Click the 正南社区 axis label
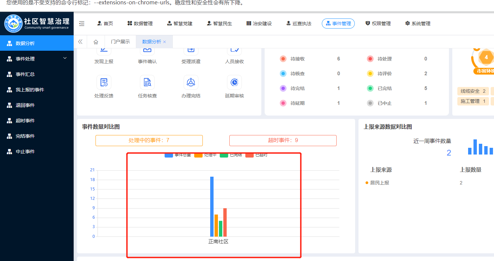The image size is (494, 261). (x=218, y=242)
